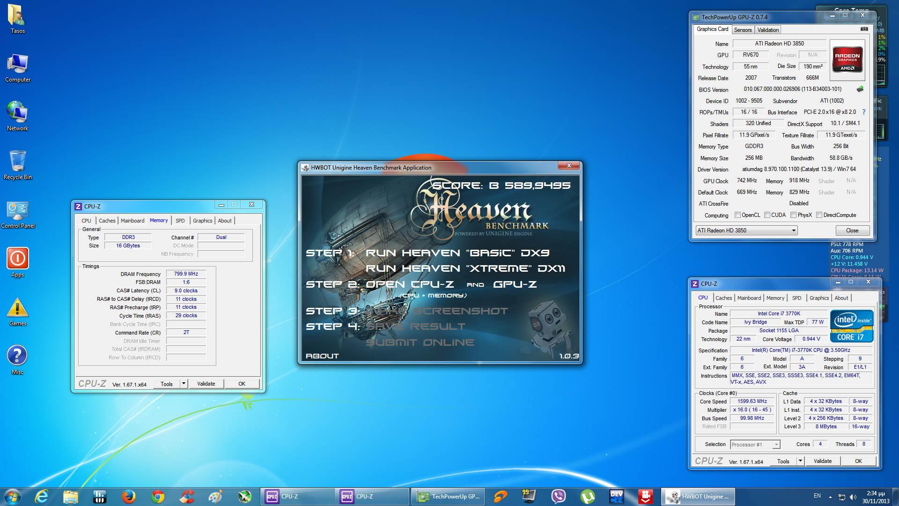This screenshot has width=899, height=506.
Task: Open Network desktop icon
Action: 18,117
